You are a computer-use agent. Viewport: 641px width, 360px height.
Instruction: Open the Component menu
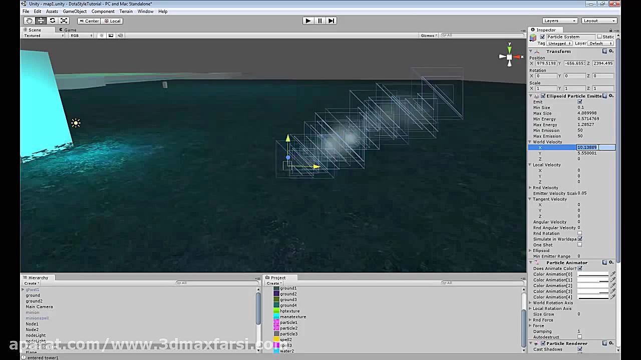pyautogui.click(x=103, y=11)
